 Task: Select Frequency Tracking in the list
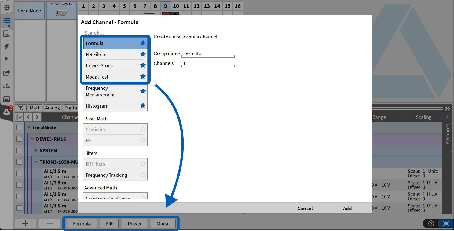[115, 175]
